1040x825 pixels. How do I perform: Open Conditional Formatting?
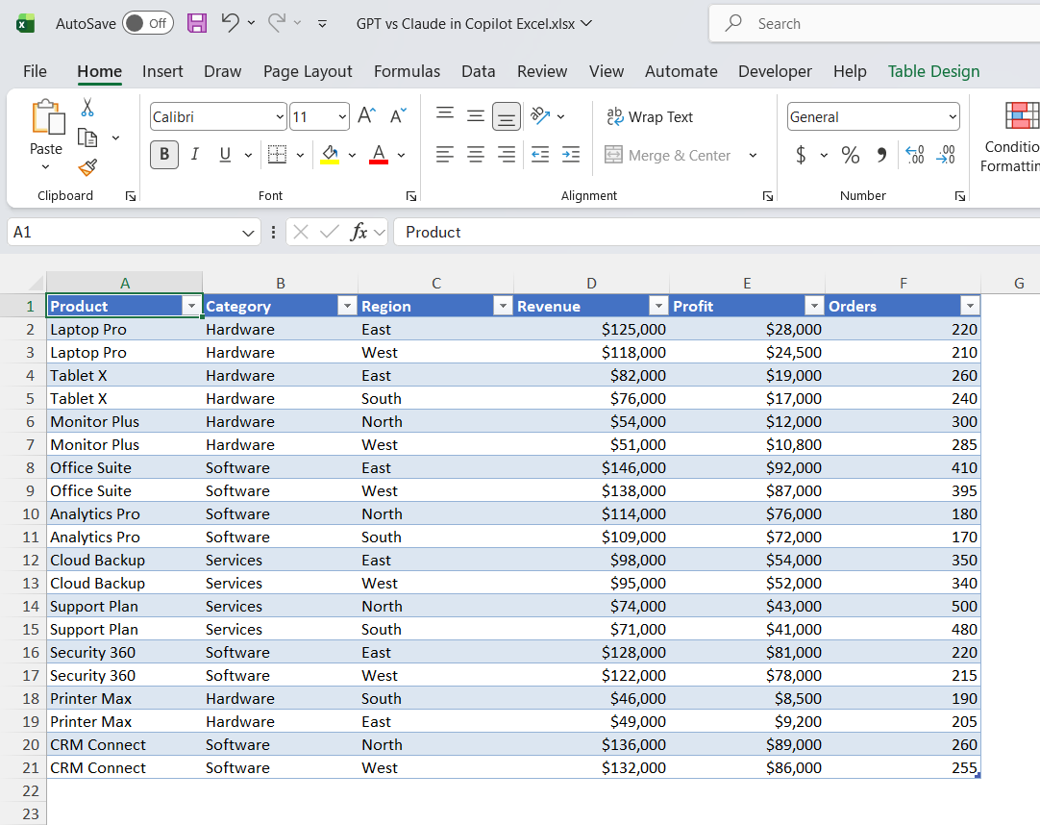[x=1011, y=137]
